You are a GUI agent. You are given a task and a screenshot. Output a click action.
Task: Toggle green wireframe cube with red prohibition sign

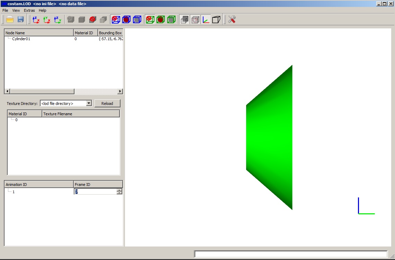point(150,19)
